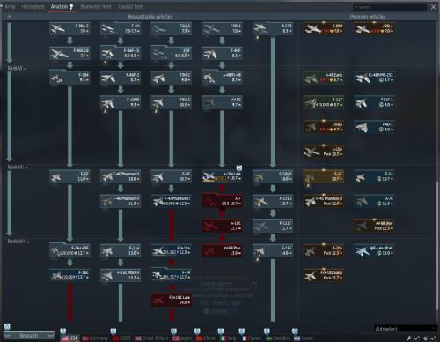
Task: Select the F-4J Phantom II card
Action: (172, 201)
